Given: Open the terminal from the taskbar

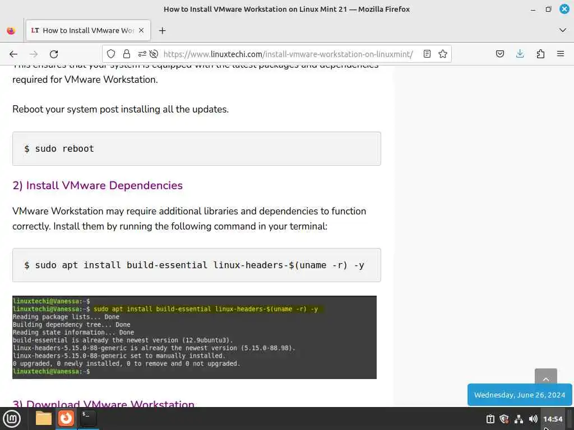Looking at the screenshot, I should [88, 418].
